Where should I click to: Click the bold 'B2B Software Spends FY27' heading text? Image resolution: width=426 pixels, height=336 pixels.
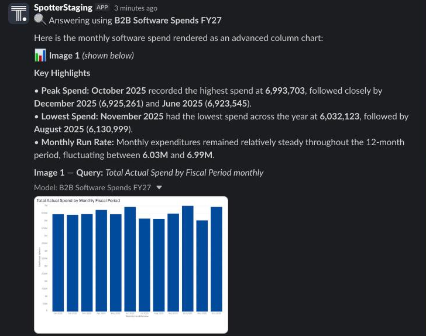point(168,20)
